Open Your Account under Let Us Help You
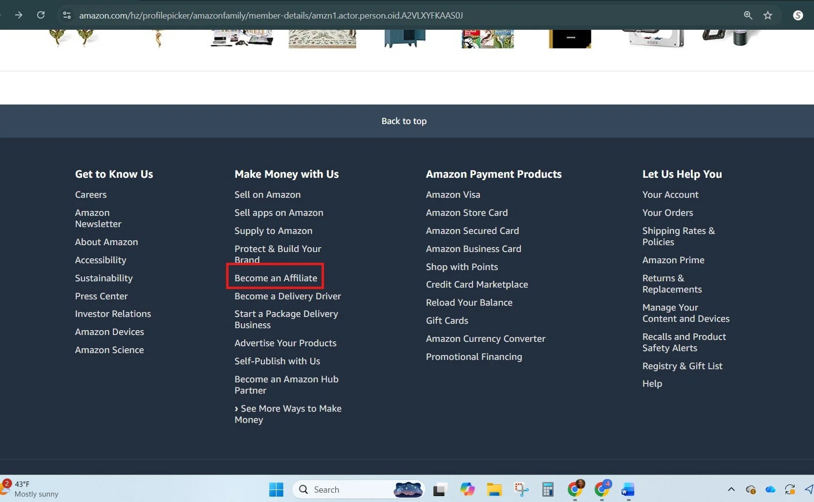The width and height of the screenshot is (814, 502). 670,194
